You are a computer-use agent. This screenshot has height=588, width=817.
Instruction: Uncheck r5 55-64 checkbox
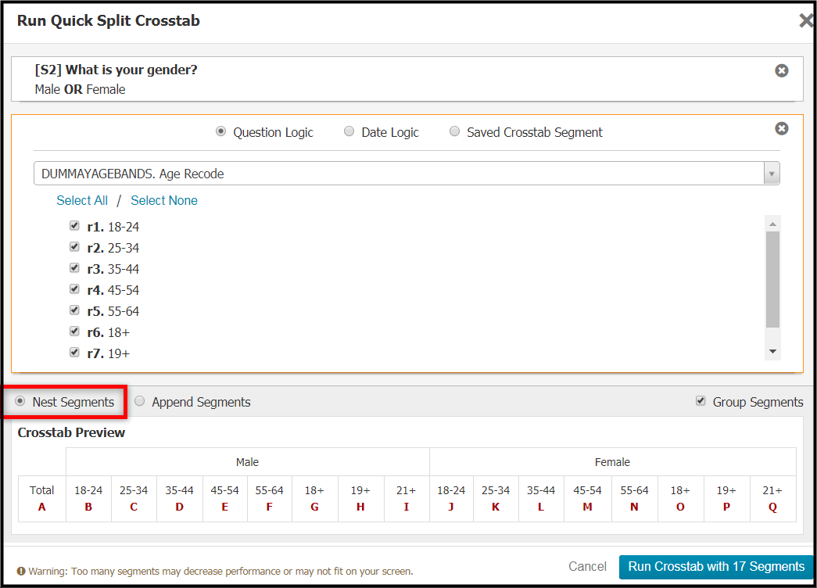click(74, 310)
